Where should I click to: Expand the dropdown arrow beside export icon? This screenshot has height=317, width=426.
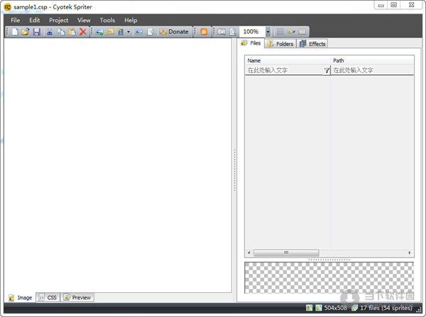[129, 32]
